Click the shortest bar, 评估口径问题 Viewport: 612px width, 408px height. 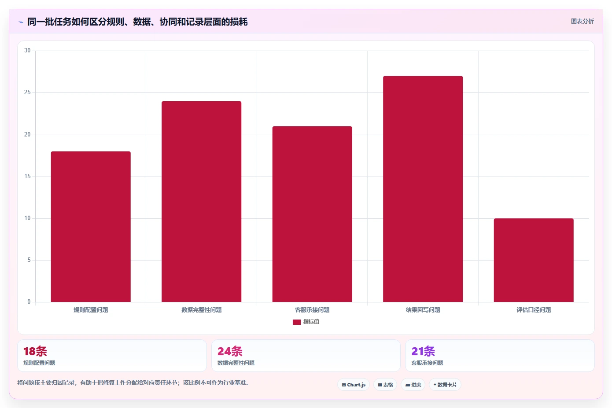(534, 260)
